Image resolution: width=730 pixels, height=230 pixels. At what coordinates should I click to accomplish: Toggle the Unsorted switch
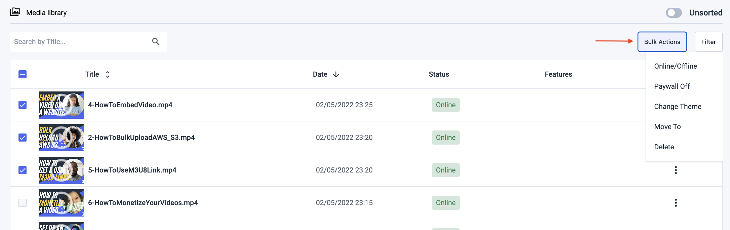(674, 13)
